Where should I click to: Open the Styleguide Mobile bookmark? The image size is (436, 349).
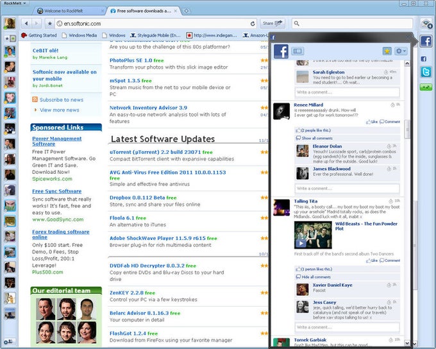[x=155, y=35]
